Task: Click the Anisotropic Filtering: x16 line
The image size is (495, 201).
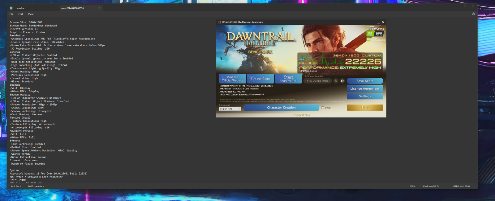Action: 29,127
